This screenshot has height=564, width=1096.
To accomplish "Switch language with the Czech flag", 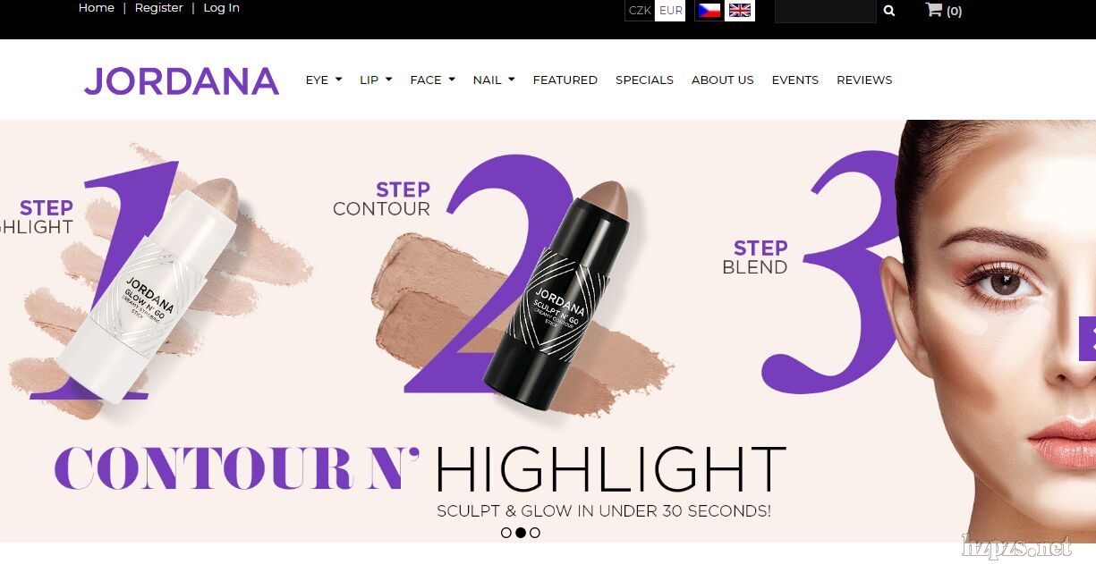I will pos(709,11).
